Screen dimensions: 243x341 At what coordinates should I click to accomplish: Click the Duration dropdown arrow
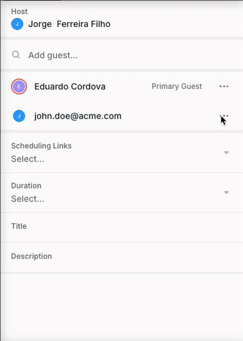pyautogui.click(x=226, y=192)
